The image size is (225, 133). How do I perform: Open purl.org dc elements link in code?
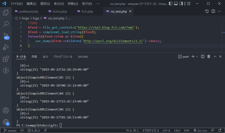pyautogui.click(x=113, y=41)
